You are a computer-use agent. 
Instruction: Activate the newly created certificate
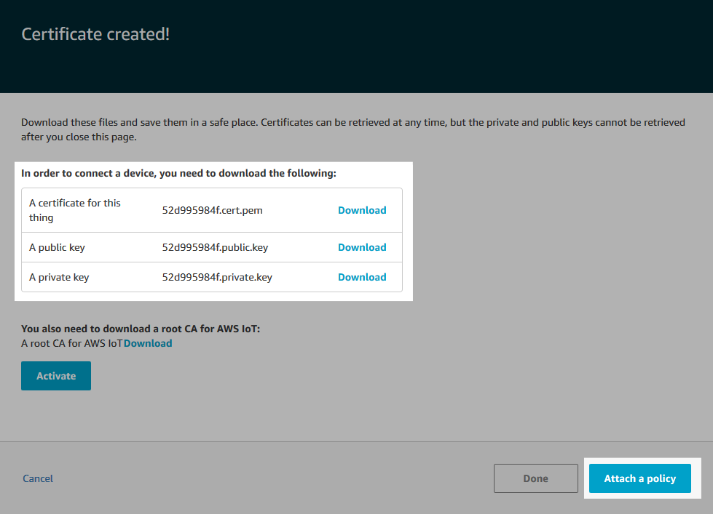point(55,376)
